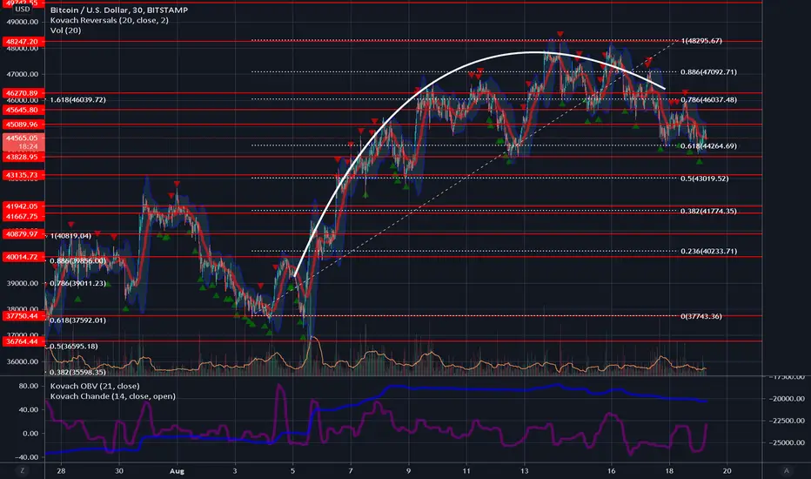
Task: Select the Fibonacci label 0.786(46037.48)
Action: (x=708, y=99)
